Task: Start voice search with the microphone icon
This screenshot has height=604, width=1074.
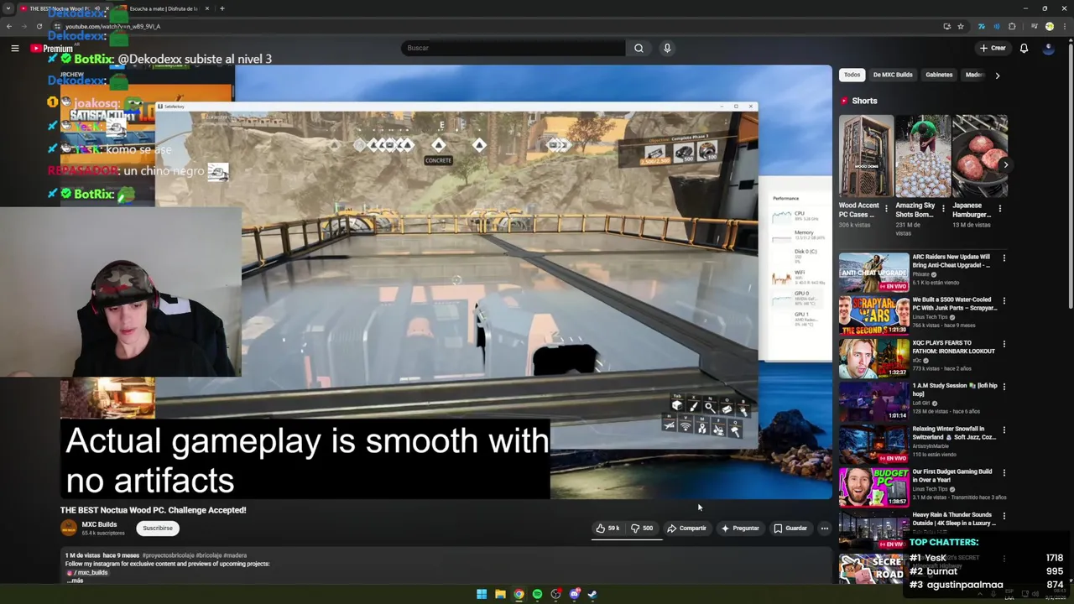Action: coord(667,48)
